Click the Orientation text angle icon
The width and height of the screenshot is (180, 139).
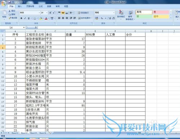coord(71,13)
